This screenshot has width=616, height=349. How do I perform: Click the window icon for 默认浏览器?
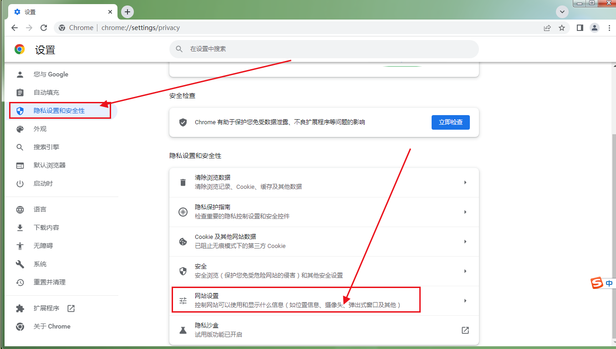[x=20, y=165]
